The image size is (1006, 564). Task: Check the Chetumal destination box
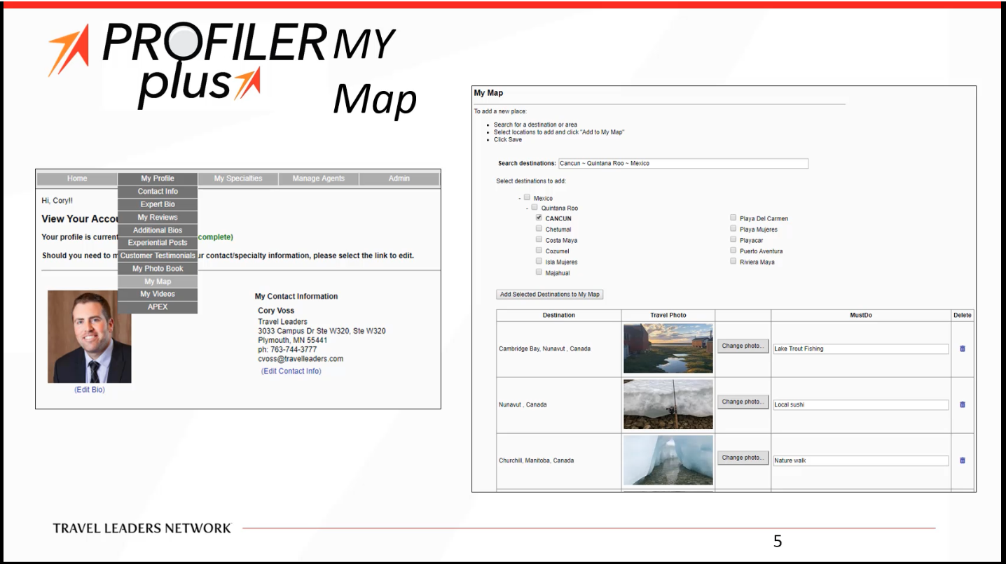coord(539,228)
